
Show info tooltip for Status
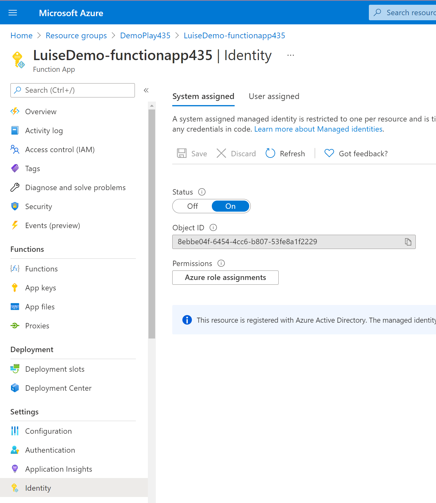pyautogui.click(x=202, y=192)
